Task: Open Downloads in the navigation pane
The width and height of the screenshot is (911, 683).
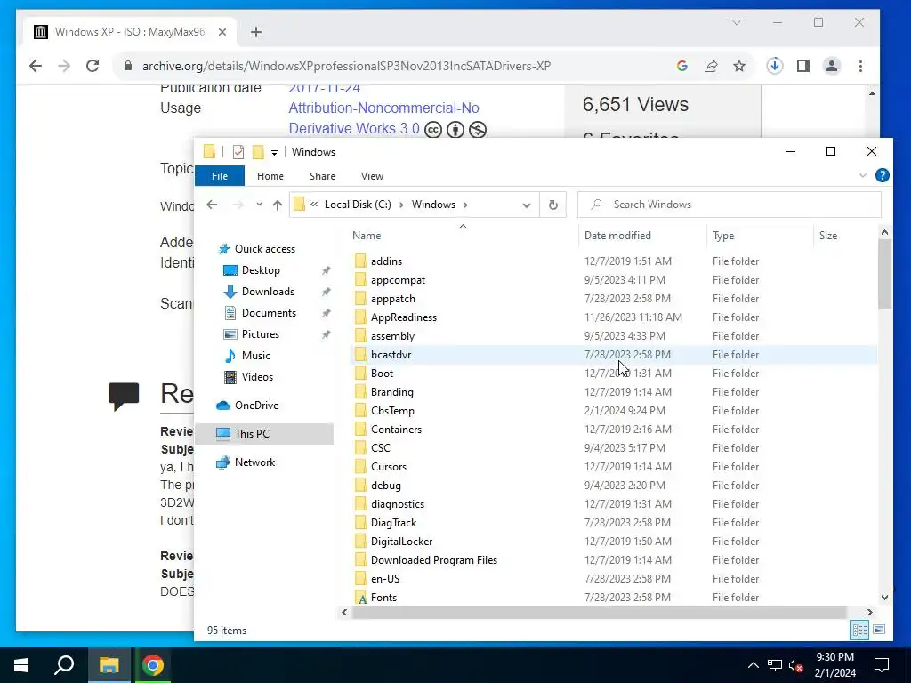Action: pyautogui.click(x=268, y=292)
